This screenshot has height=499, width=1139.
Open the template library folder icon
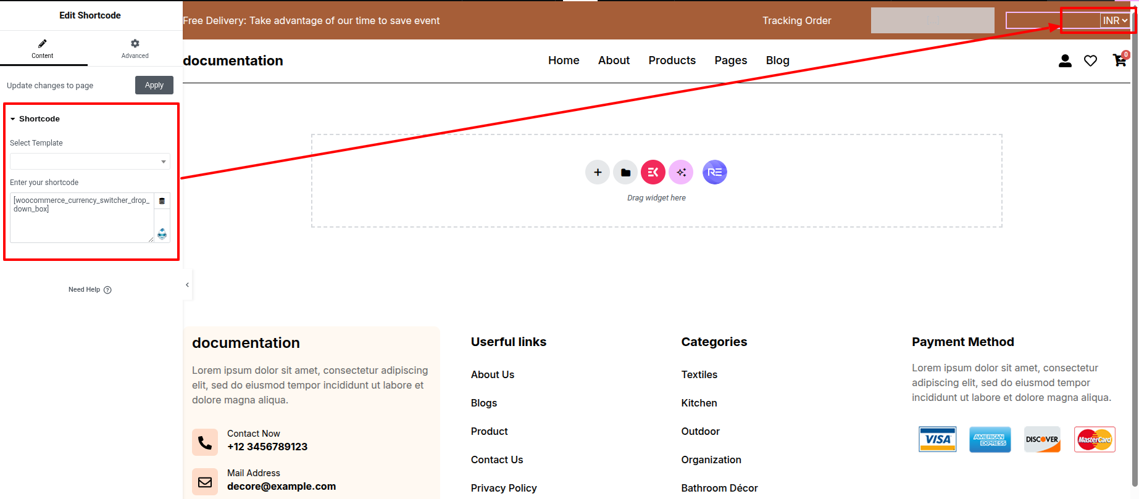point(625,172)
